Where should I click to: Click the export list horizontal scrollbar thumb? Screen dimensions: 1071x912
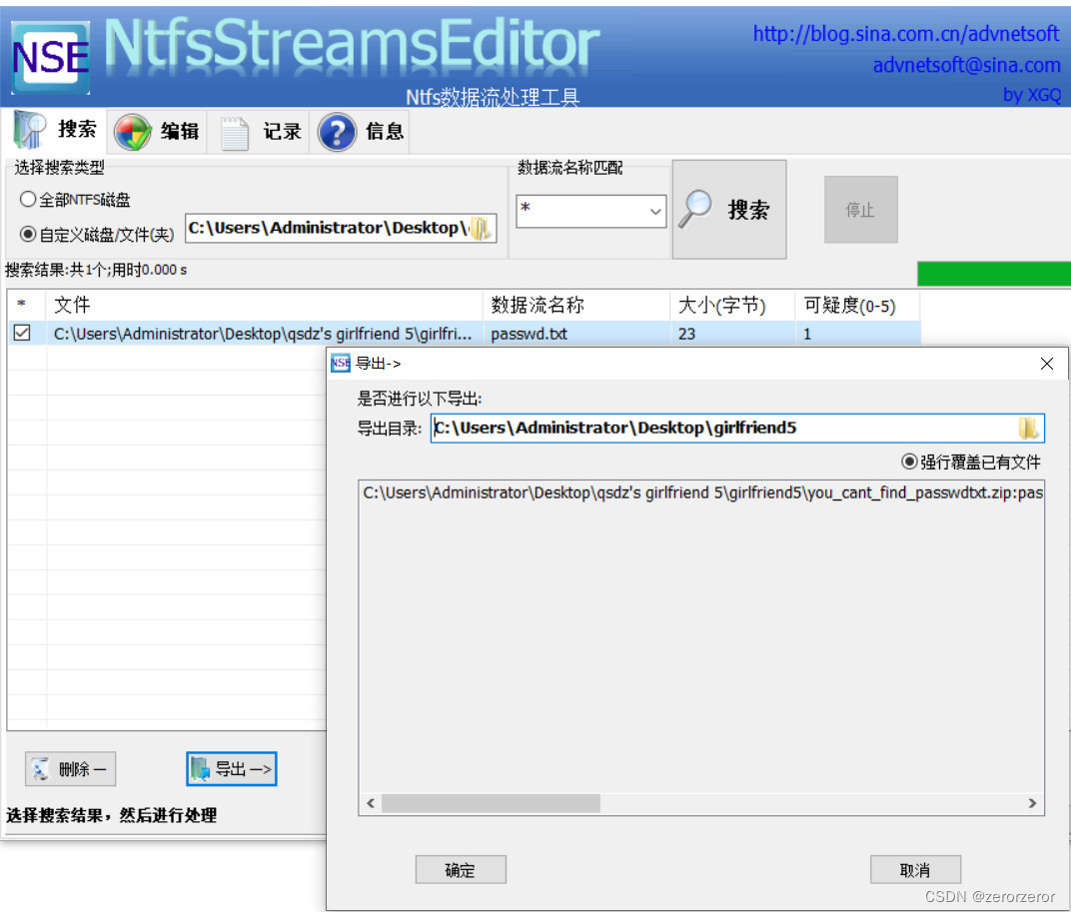point(491,803)
